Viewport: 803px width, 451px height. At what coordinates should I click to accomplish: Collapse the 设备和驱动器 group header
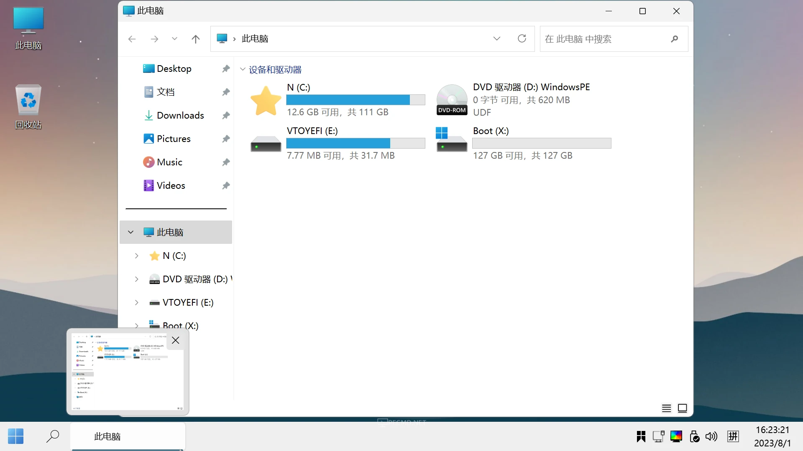coord(243,69)
